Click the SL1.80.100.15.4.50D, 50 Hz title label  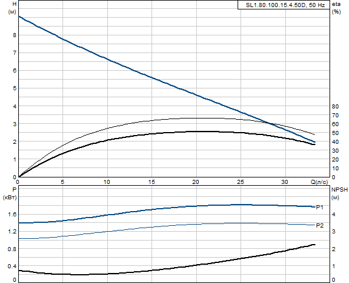285,5
